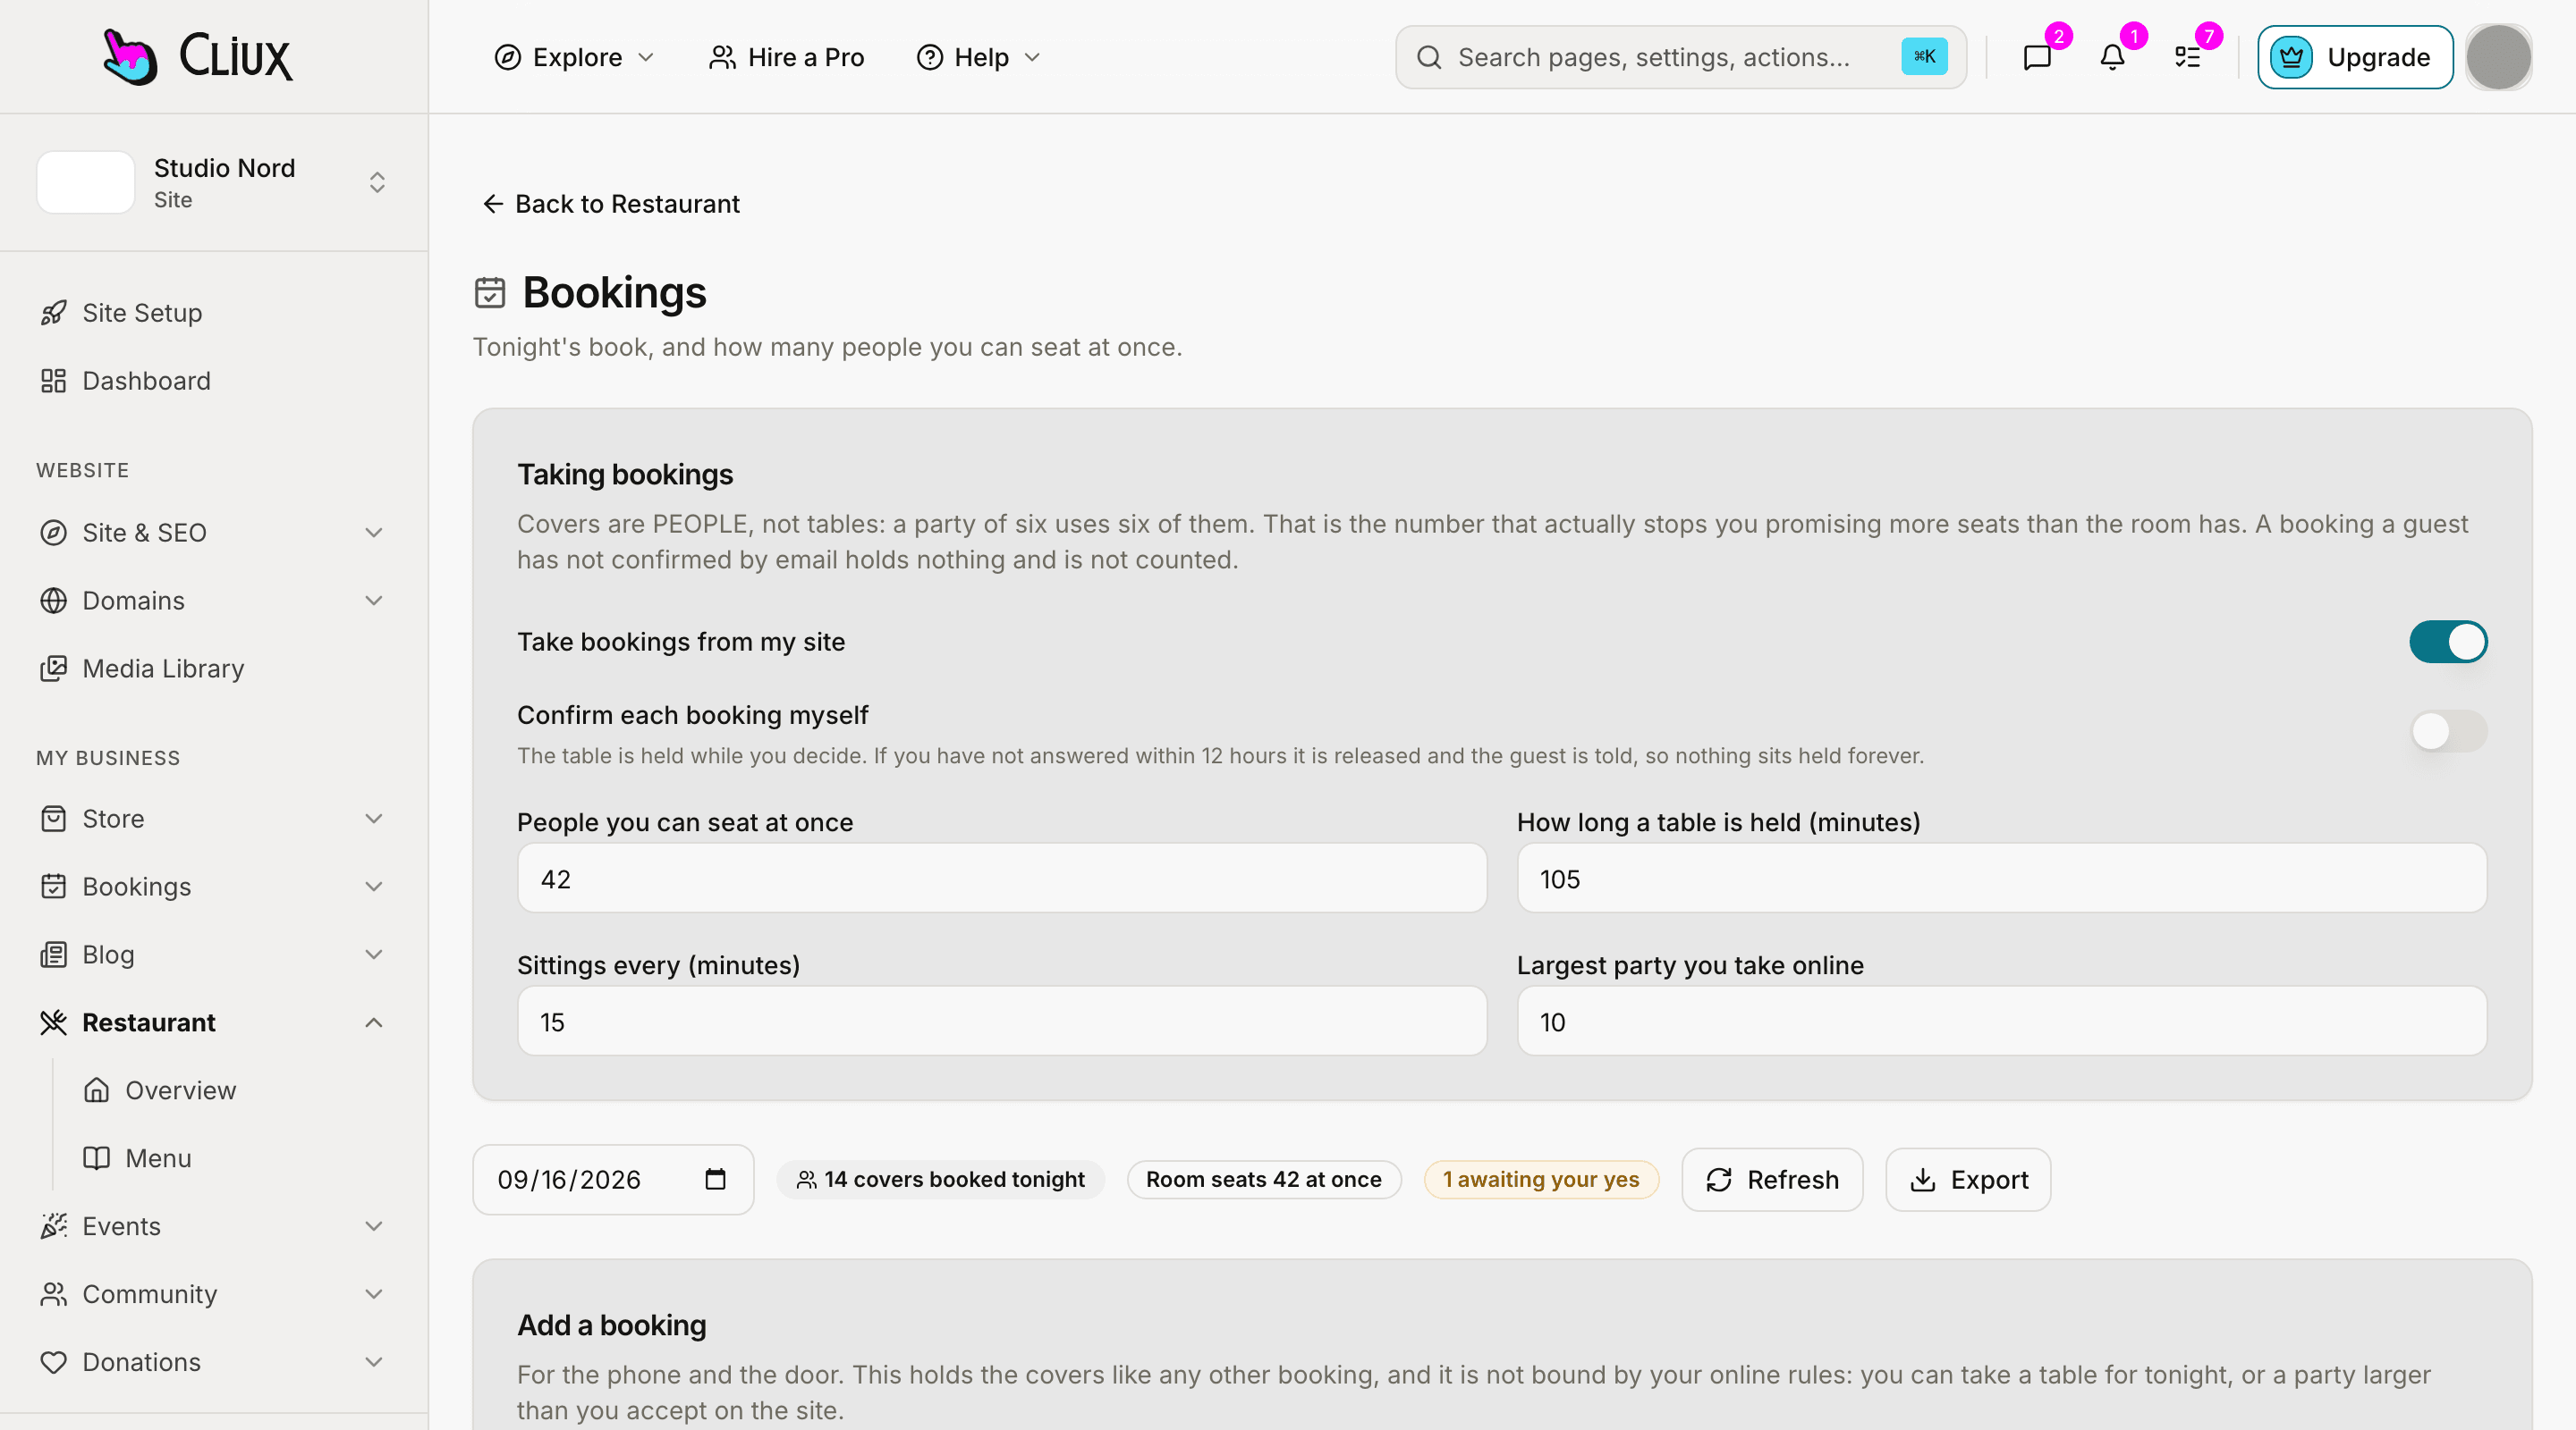Click the ⌘K shortcut badge
This screenshot has width=2576, height=1430.
tap(1924, 57)
